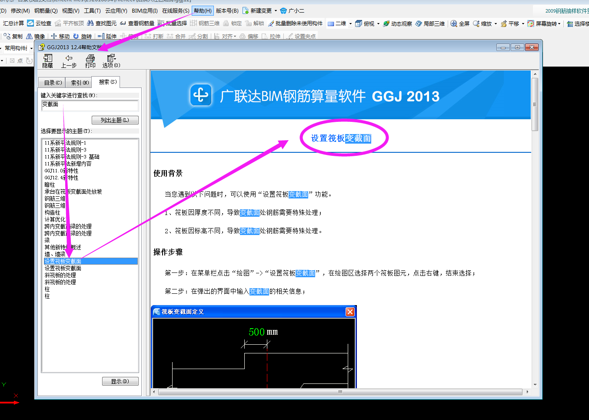
Task: Select topic 暗柱 in the list
Action: coord(50,185)
